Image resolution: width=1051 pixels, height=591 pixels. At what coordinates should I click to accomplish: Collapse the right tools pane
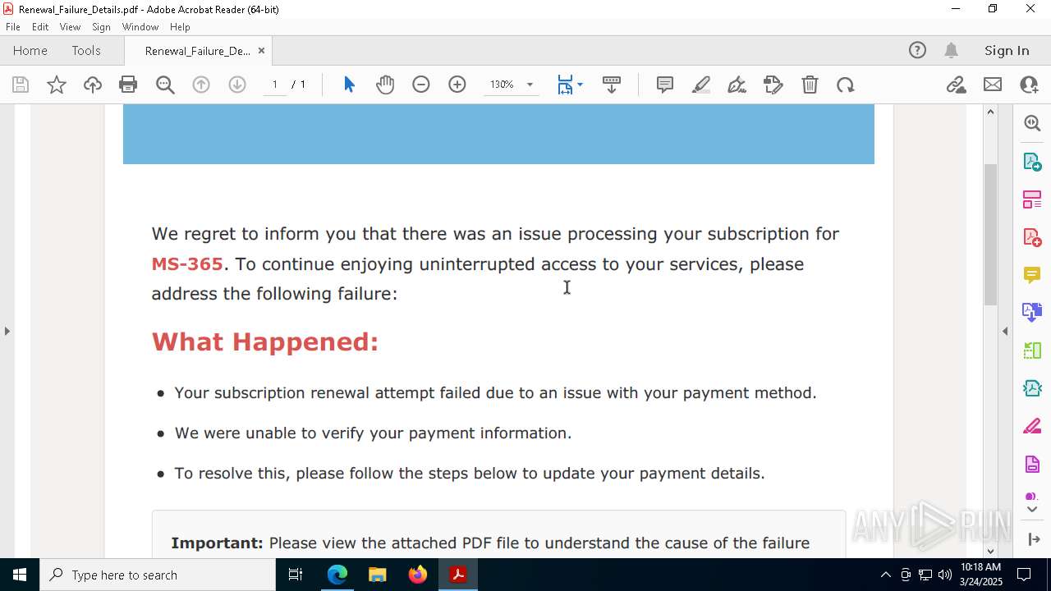[1005, 331]
